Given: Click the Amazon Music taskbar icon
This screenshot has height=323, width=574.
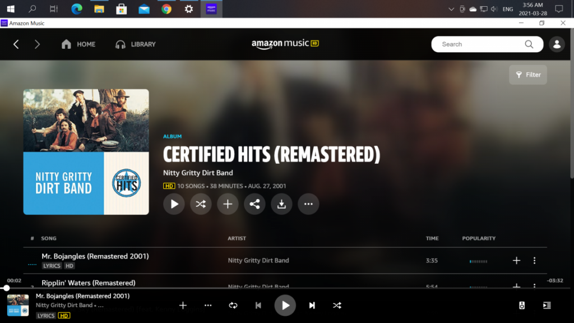Looking at the screenshot, I should point(211,9).
